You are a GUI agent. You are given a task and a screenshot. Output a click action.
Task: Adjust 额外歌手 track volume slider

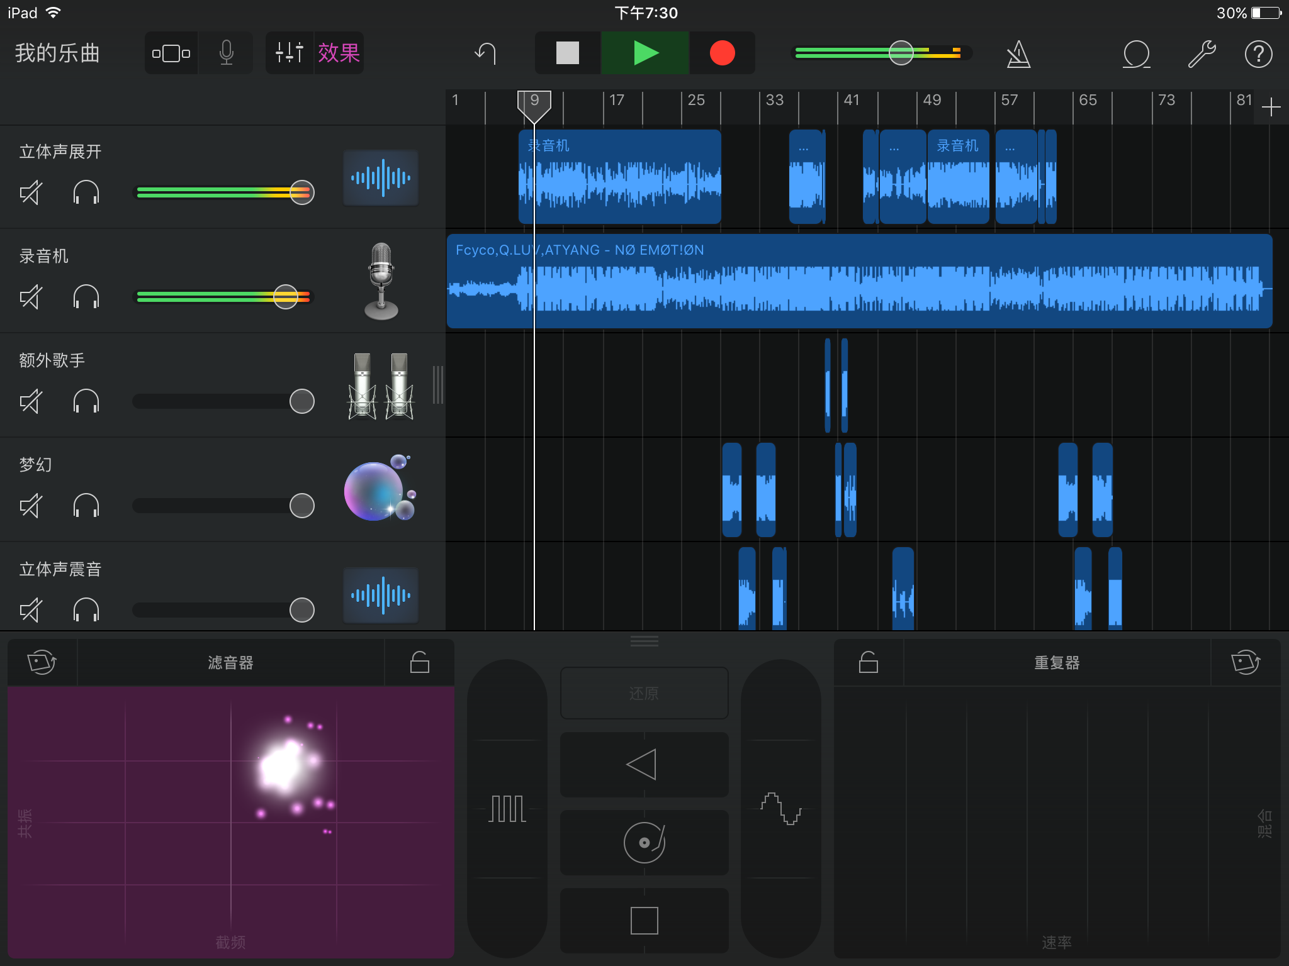point(301,401)
